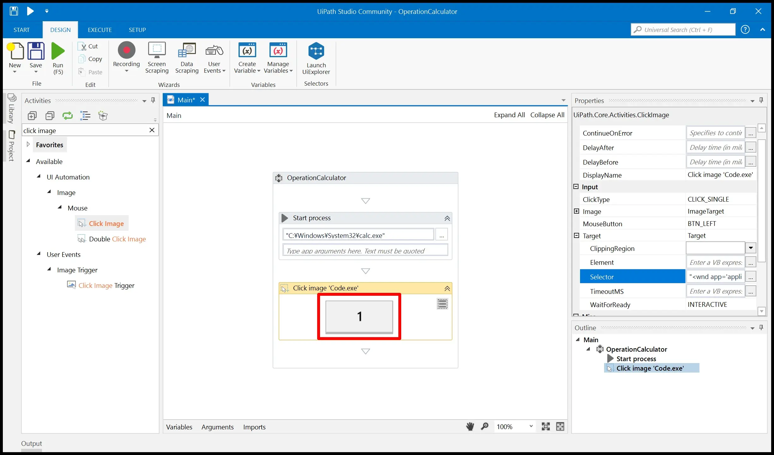Toggle the overview minimap icon
Screen dimensions: 774x455
coord(560,427)
